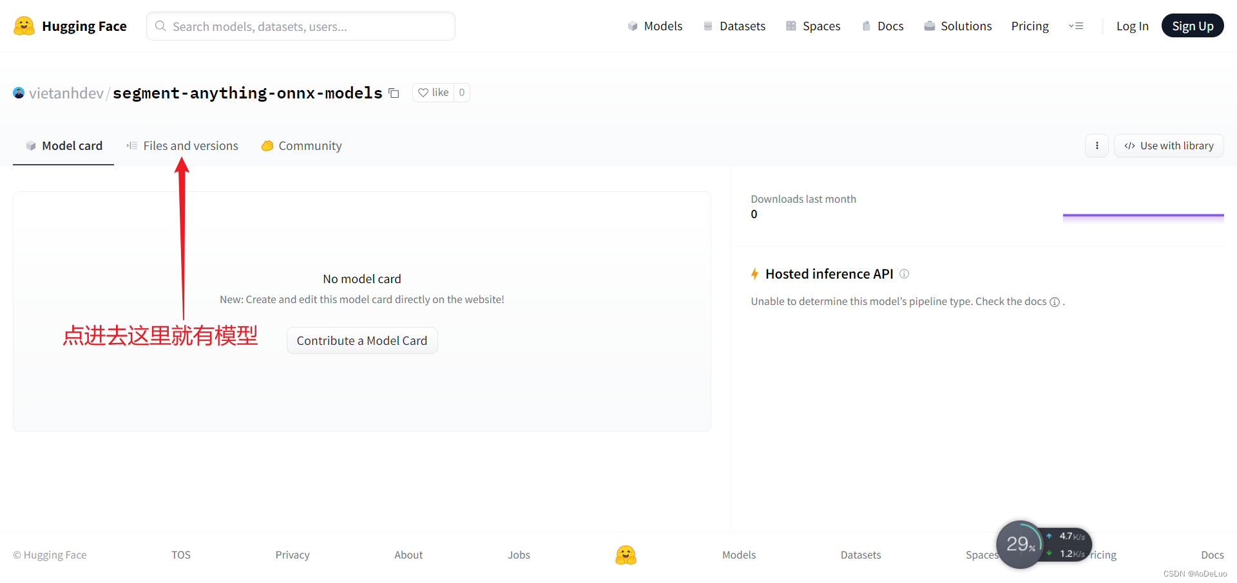Open Models in top navigation
This screenshot has height=583, width=1237.
pos(655,26)
